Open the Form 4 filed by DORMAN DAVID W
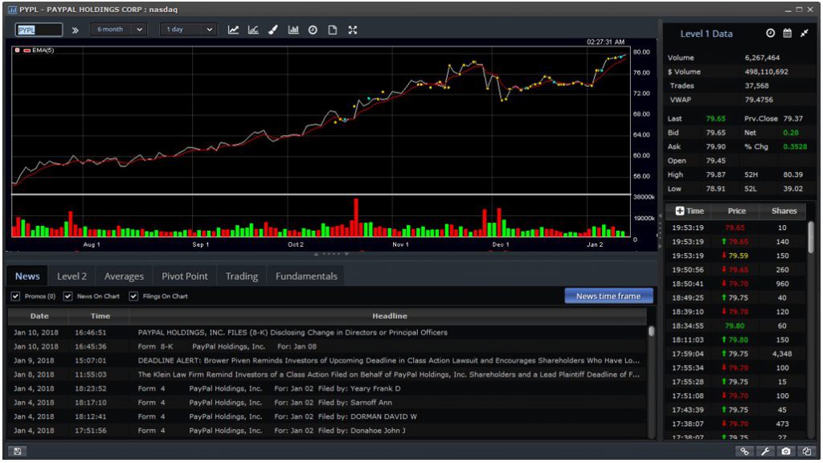The width and height of the screenshot is (823, 463). click(328, 417)
